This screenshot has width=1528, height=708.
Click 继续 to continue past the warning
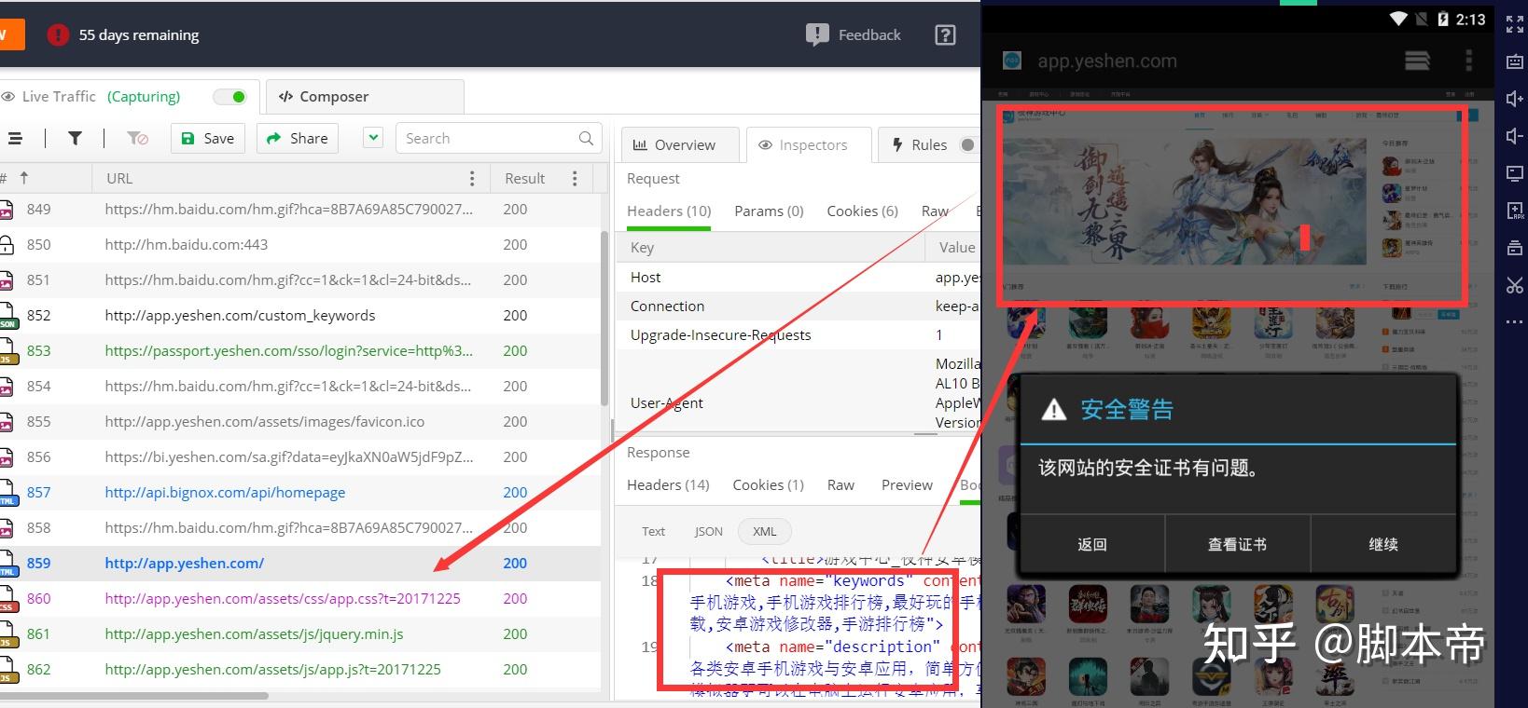coord(1383,545)
